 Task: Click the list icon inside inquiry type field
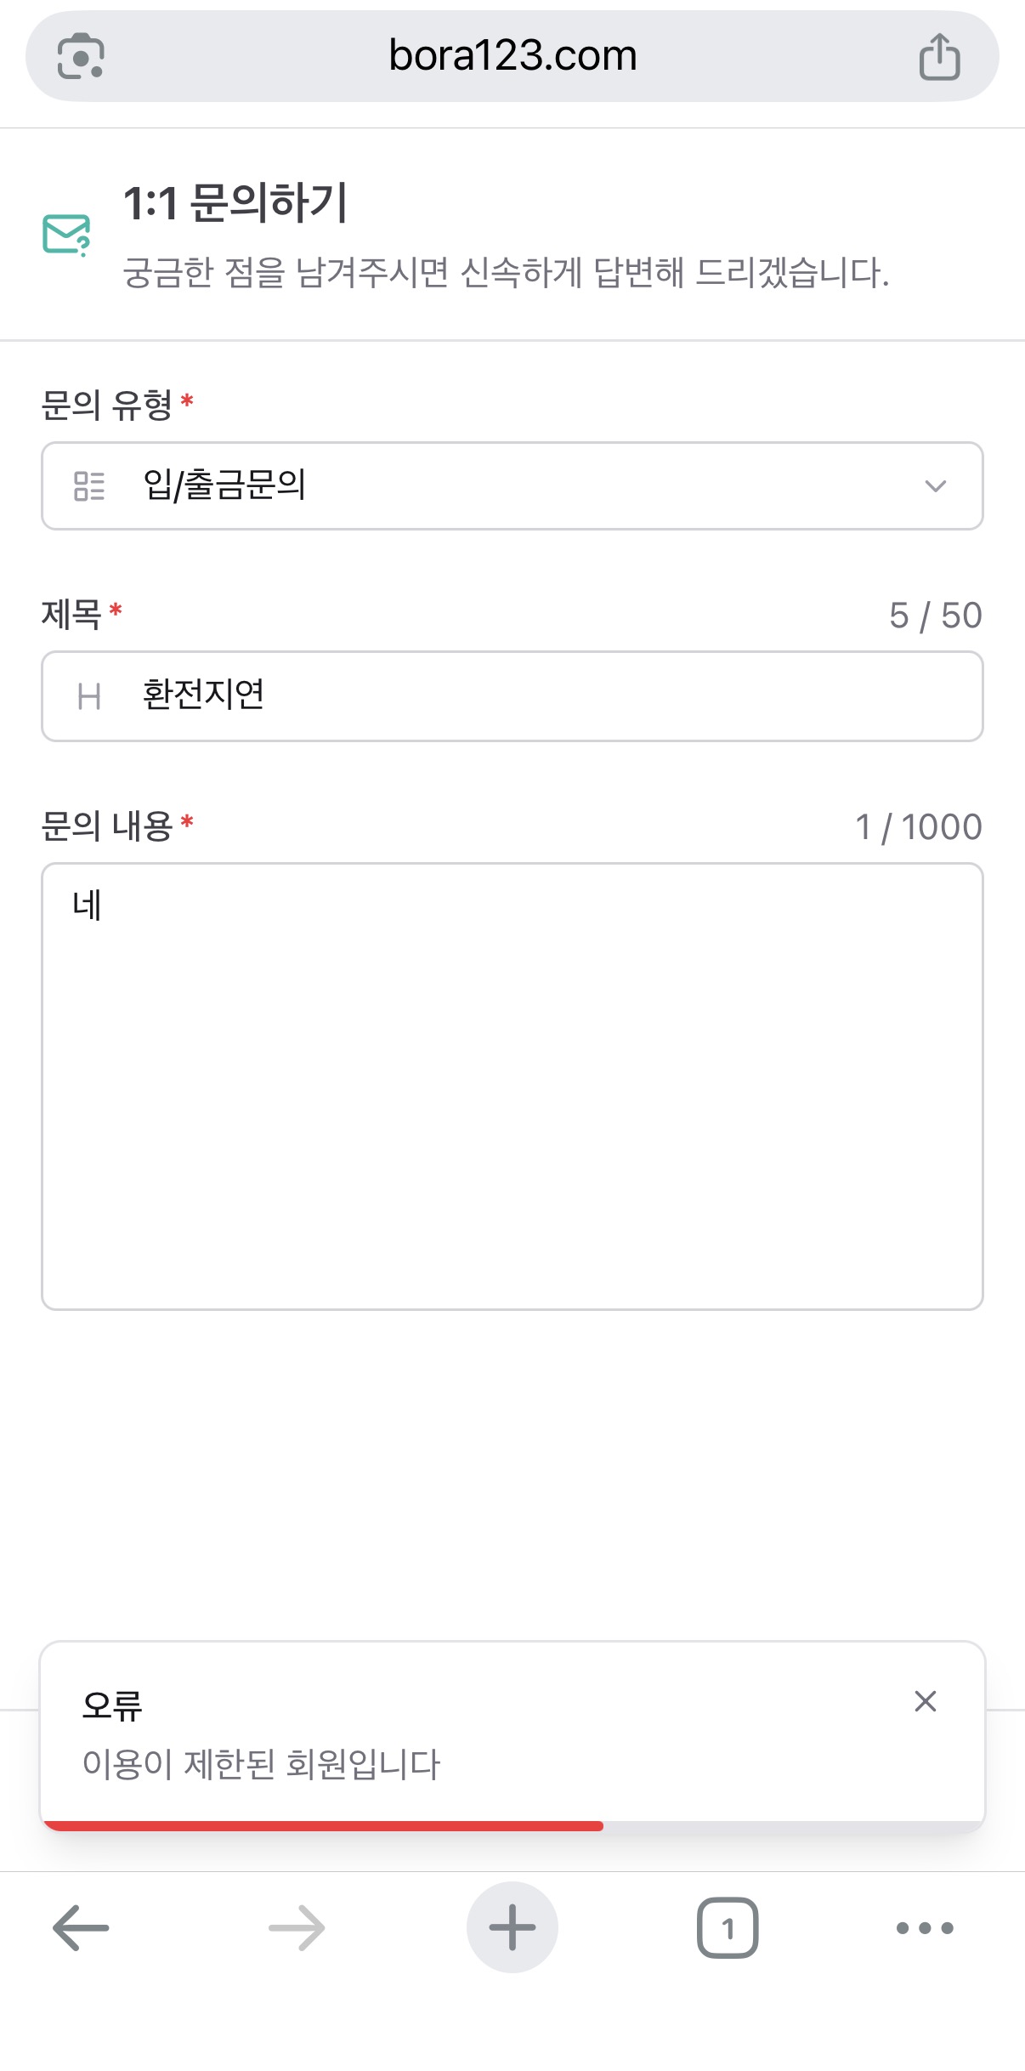89,486
